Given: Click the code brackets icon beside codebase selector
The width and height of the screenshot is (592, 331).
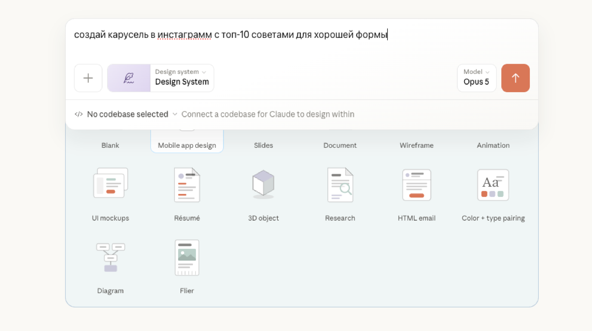Looking at the screenshot, I should 78,114.
